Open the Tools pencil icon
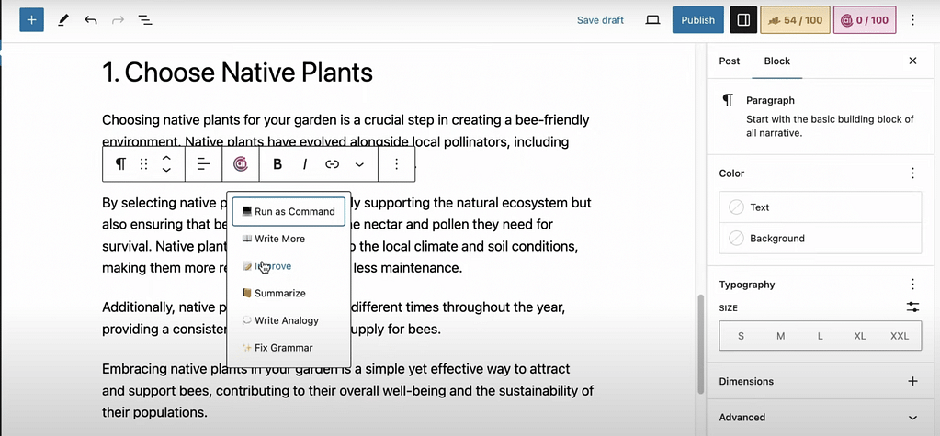Screen dimensions: 940x436 pyautogui.click(x=62, y=19)
